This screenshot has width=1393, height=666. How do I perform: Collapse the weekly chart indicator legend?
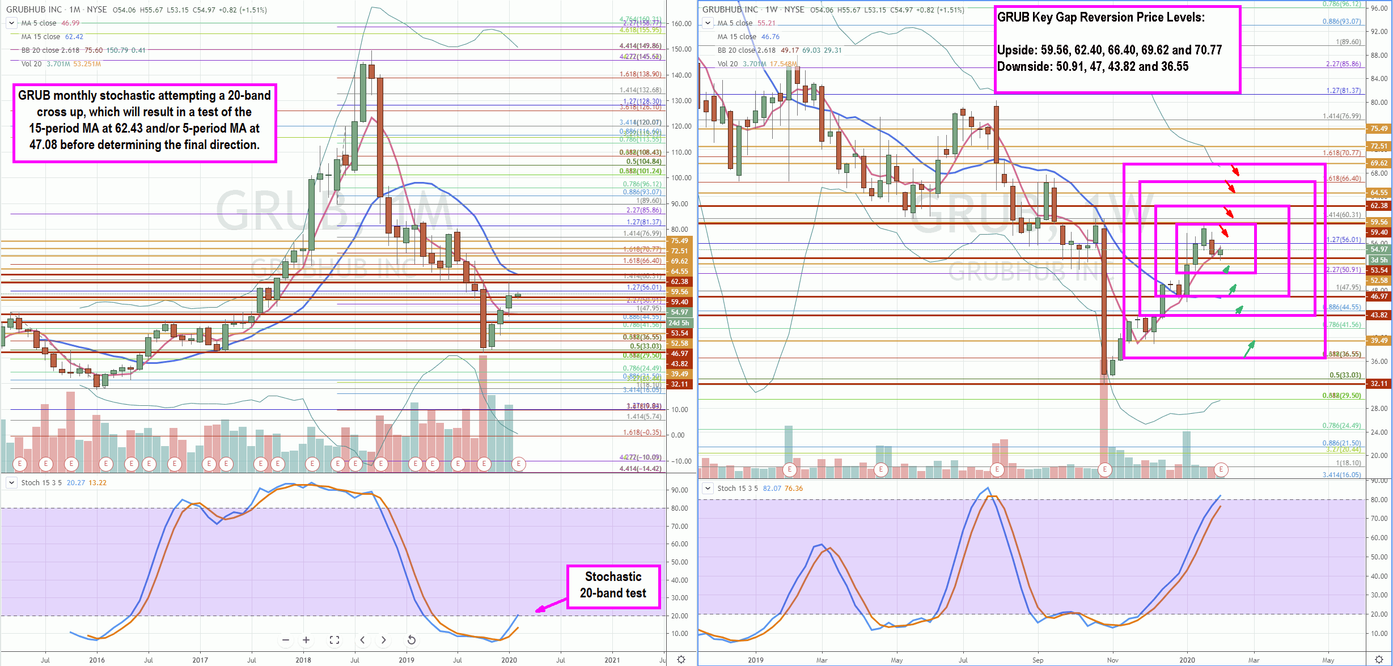(708, 23)
